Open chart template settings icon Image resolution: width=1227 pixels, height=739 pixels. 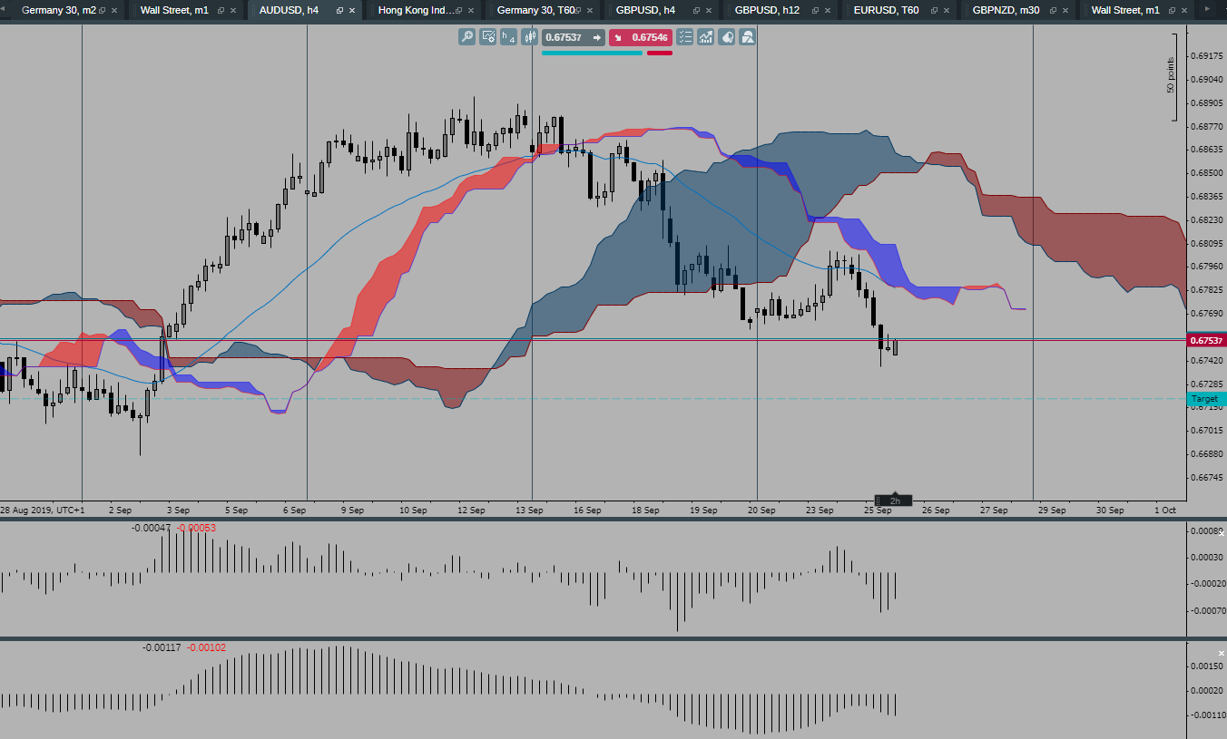click(488, 37)
